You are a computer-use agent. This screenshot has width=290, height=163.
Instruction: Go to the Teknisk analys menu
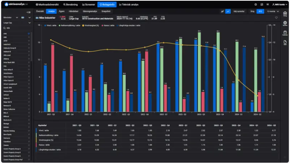[x=129, y=5]
